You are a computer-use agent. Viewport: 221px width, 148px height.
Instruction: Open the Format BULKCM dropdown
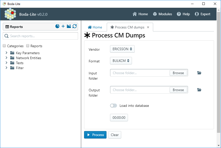pos(121,61)
